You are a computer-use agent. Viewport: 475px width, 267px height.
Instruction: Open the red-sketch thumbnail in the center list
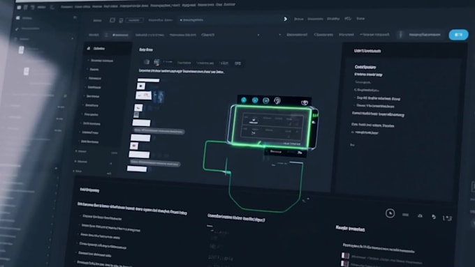point(143,96)
